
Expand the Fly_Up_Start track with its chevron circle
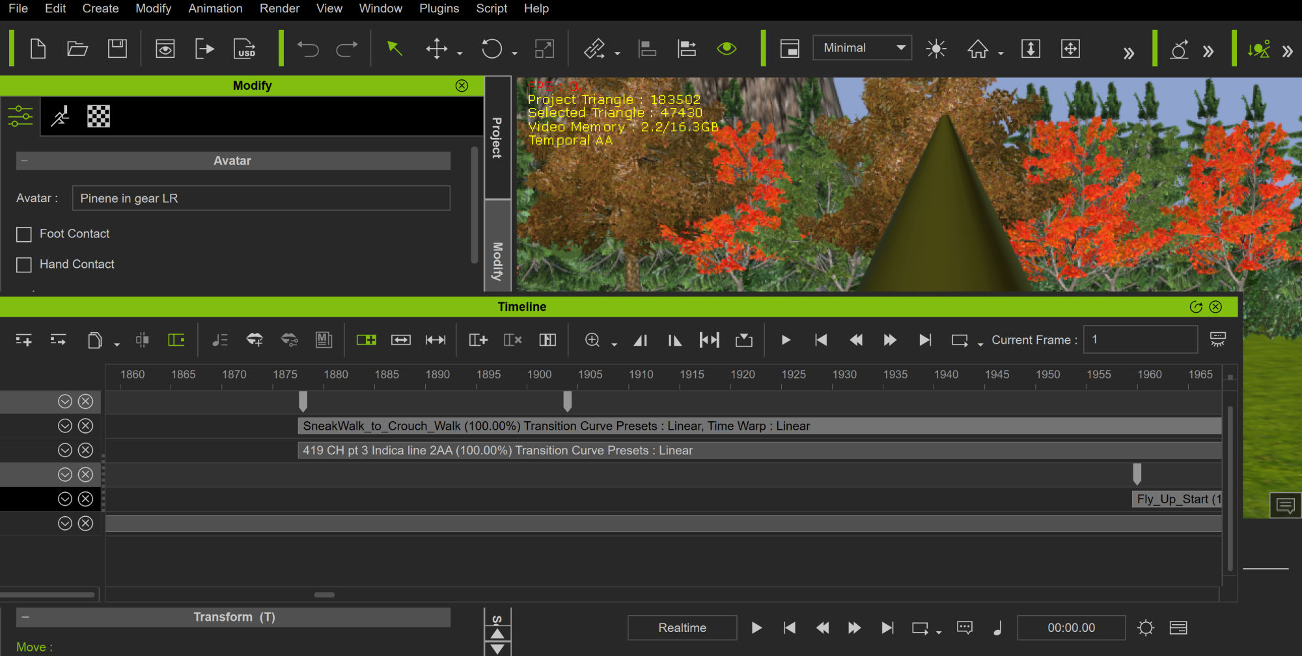coord(65,499)
